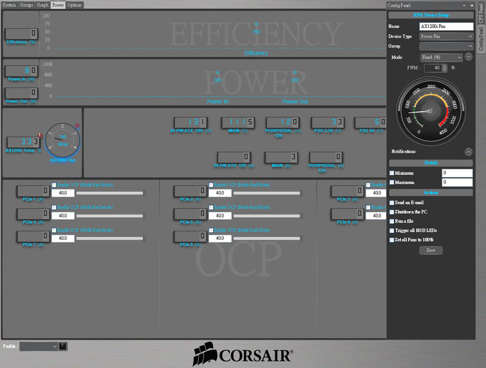Click the Minimum value field
486x368 pixels.
[x=457, y=173]
